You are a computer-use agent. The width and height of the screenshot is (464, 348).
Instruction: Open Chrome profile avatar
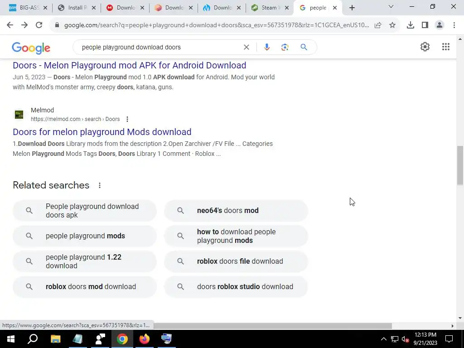440,25
